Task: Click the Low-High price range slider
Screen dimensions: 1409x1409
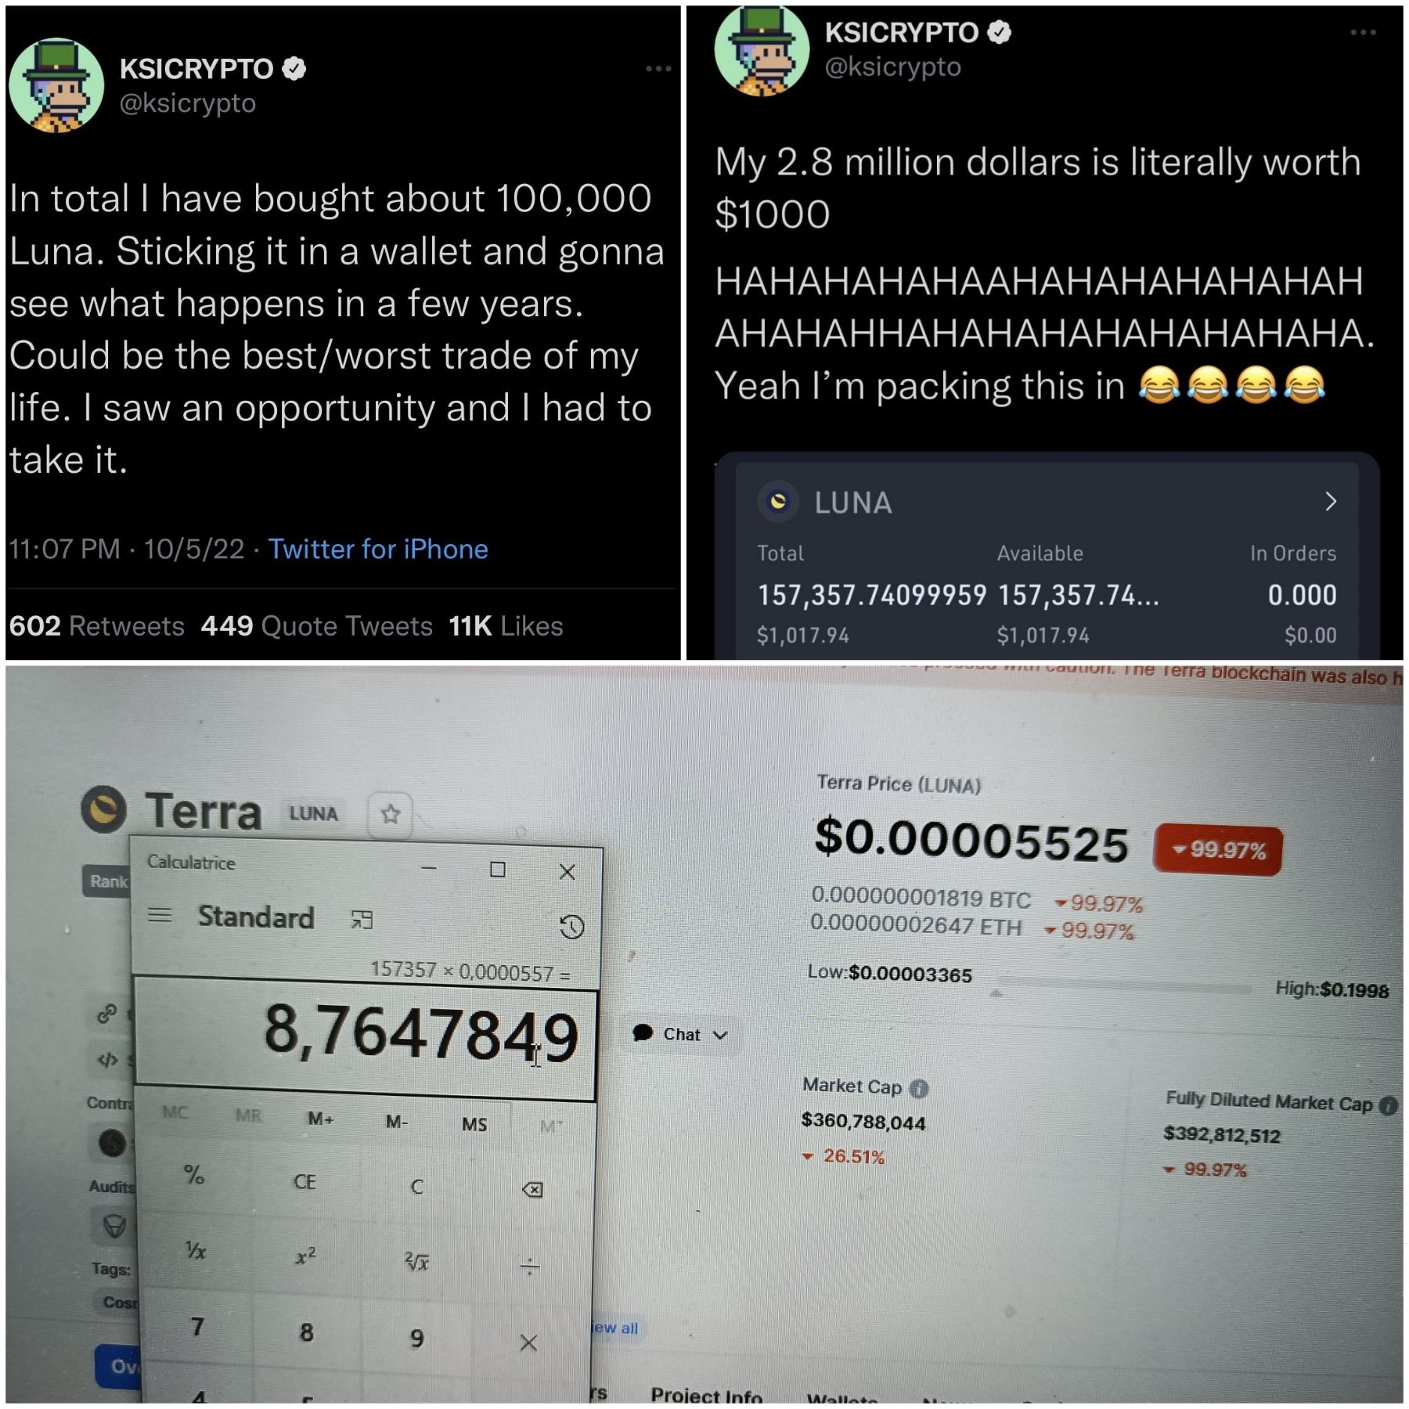Action: tap(1123, 987)
